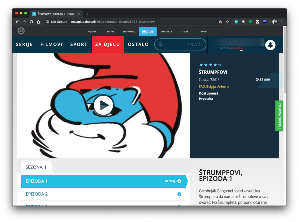
Task: Click play icon next to Epizoda 2
Action: [179, 194]
